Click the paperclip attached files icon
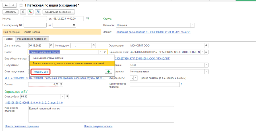The height and width of the screenshot is (131, 256). (x=23, y=12)
